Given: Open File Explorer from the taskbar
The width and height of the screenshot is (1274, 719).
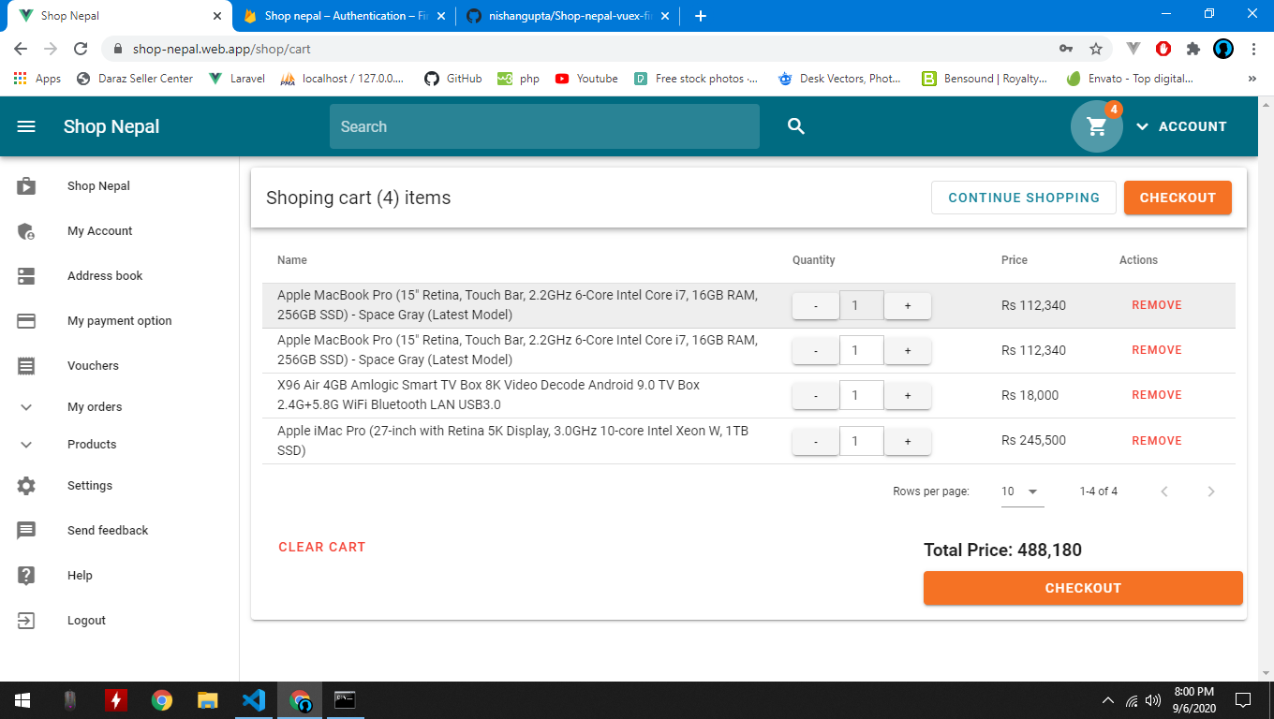Looking at the screenshot, I should coord(207,700).
